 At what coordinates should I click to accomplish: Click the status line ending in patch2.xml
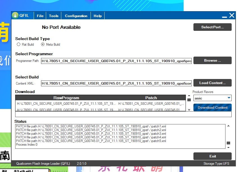(x=91, y=130)
